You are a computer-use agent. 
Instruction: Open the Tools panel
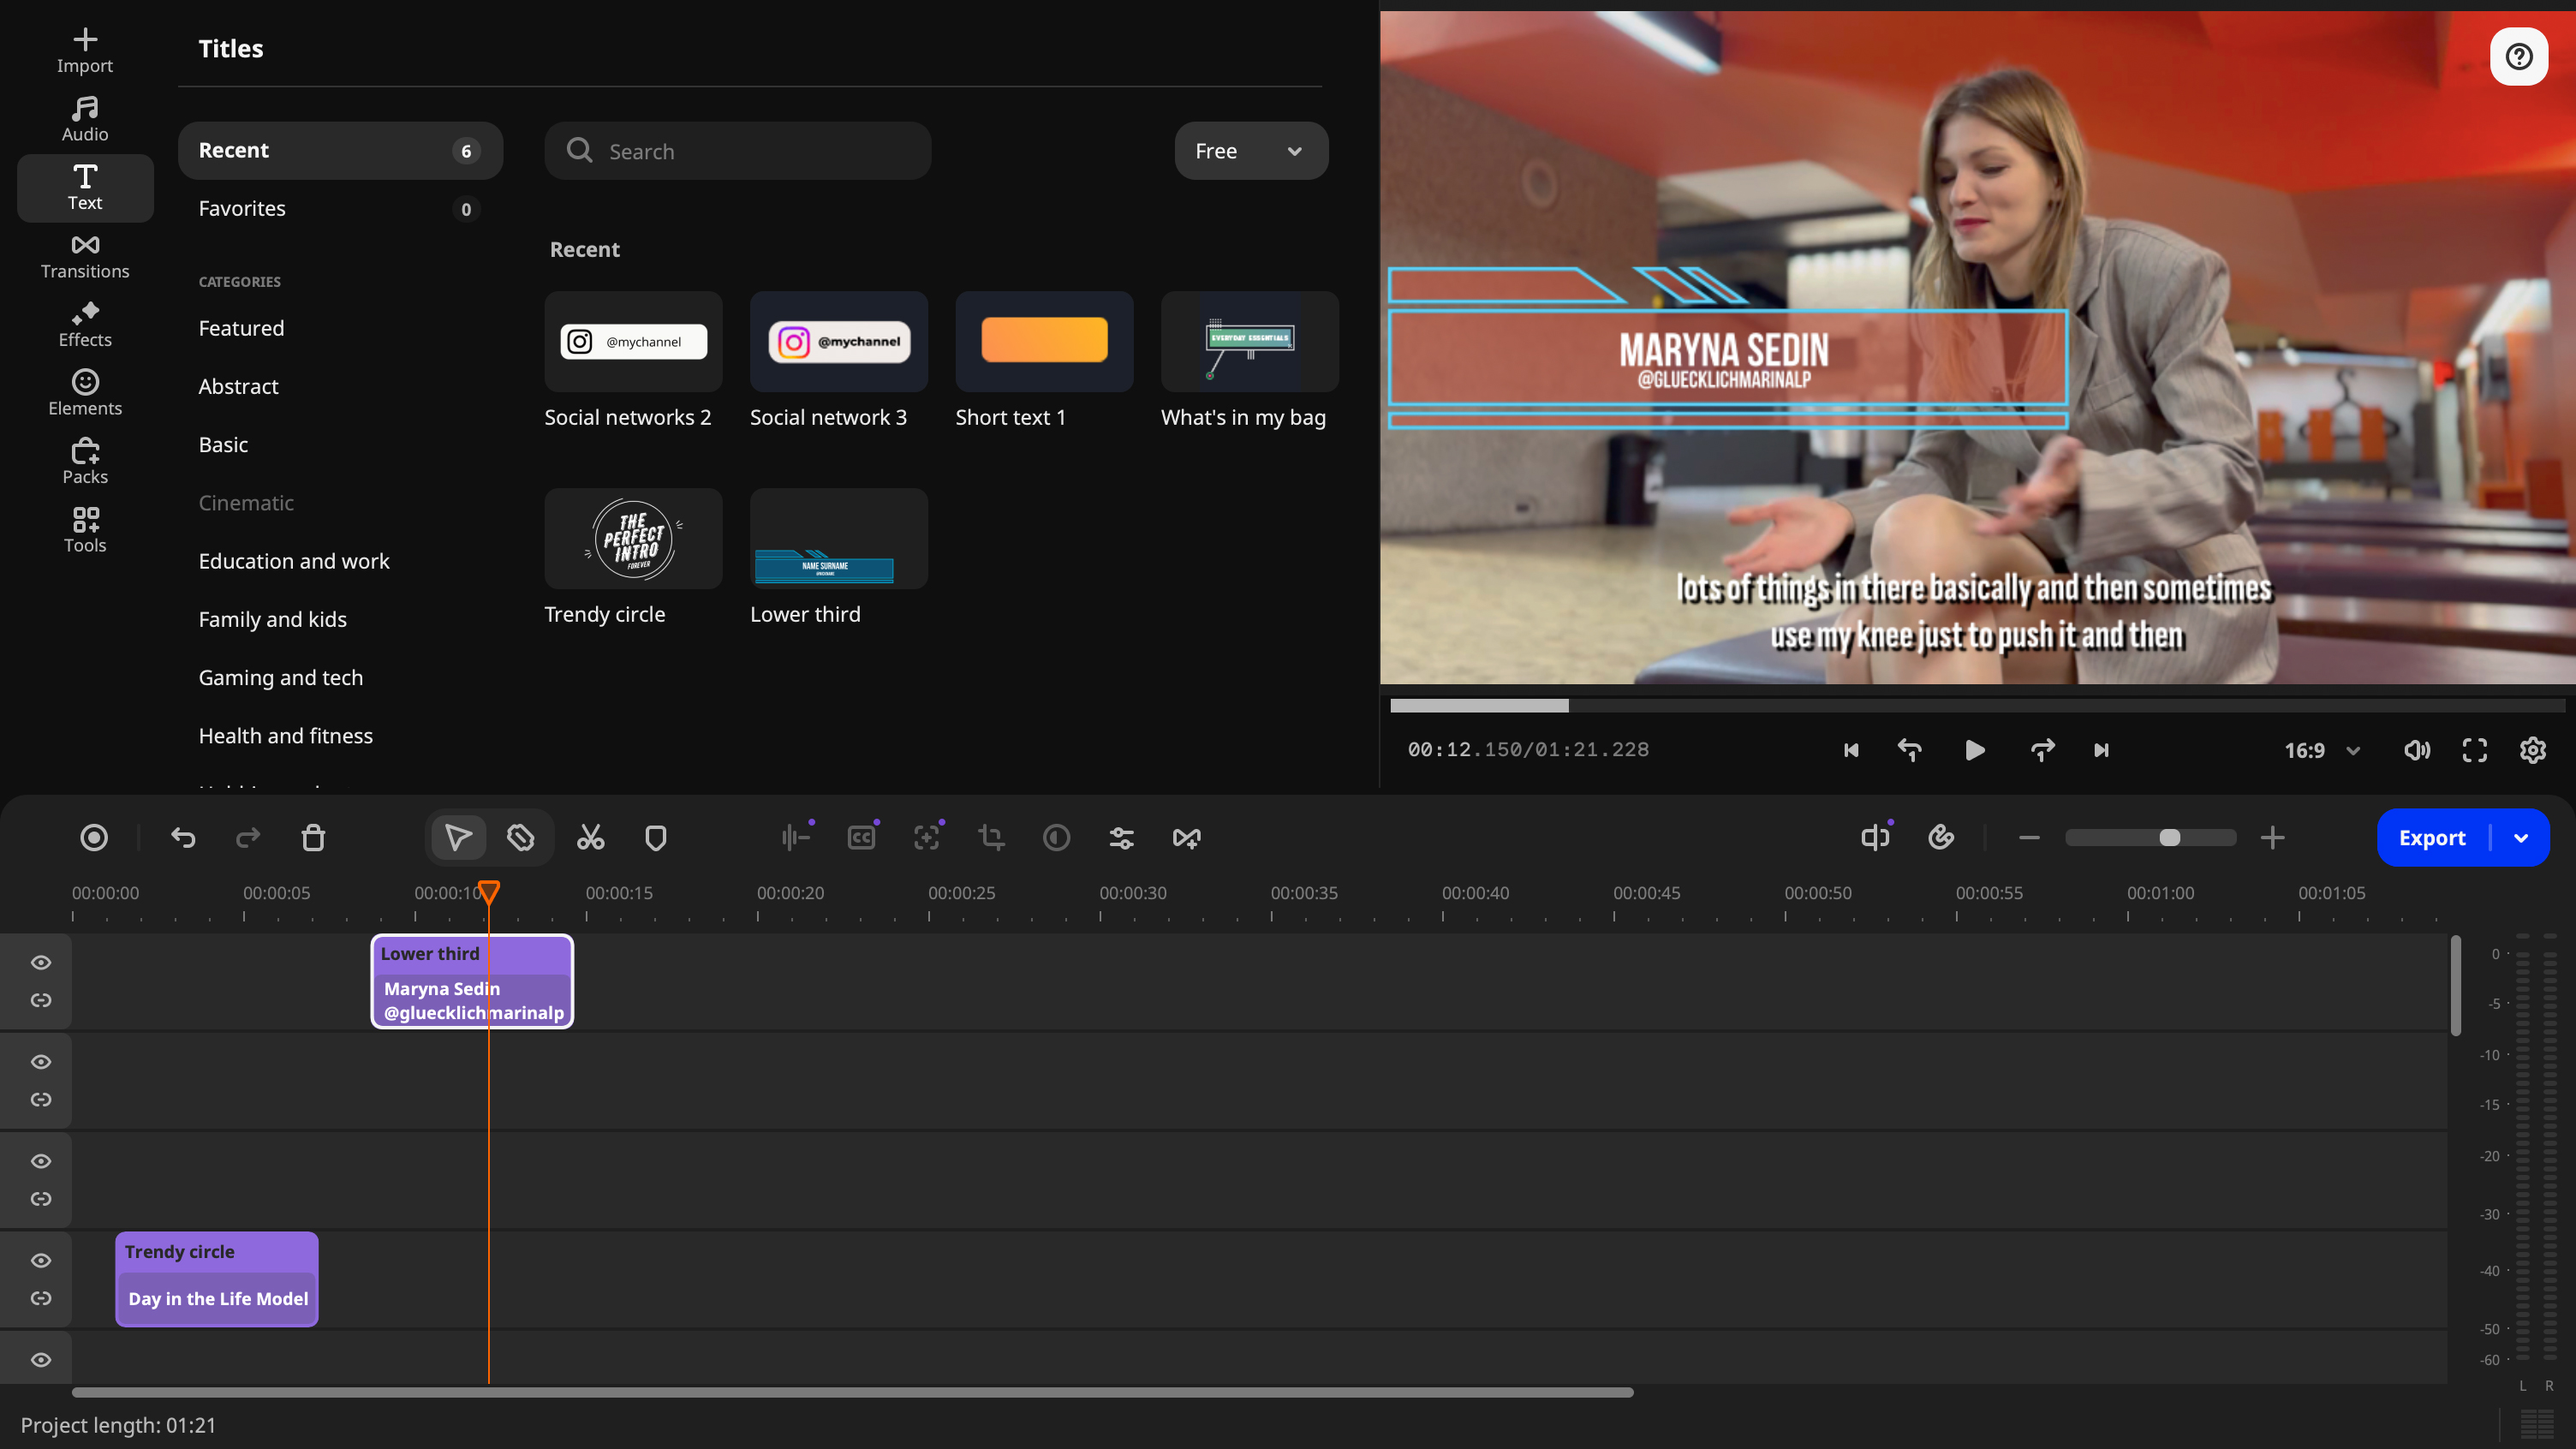click(x=85, y=531)
